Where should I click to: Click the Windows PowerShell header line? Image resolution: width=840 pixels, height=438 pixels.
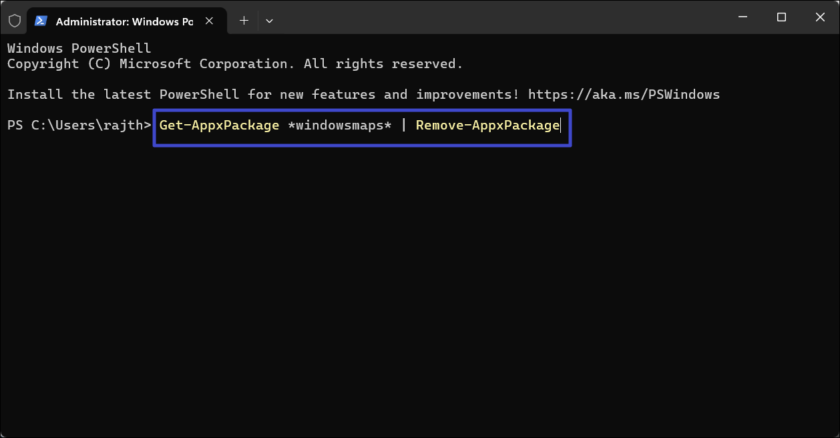pos(79,49)
